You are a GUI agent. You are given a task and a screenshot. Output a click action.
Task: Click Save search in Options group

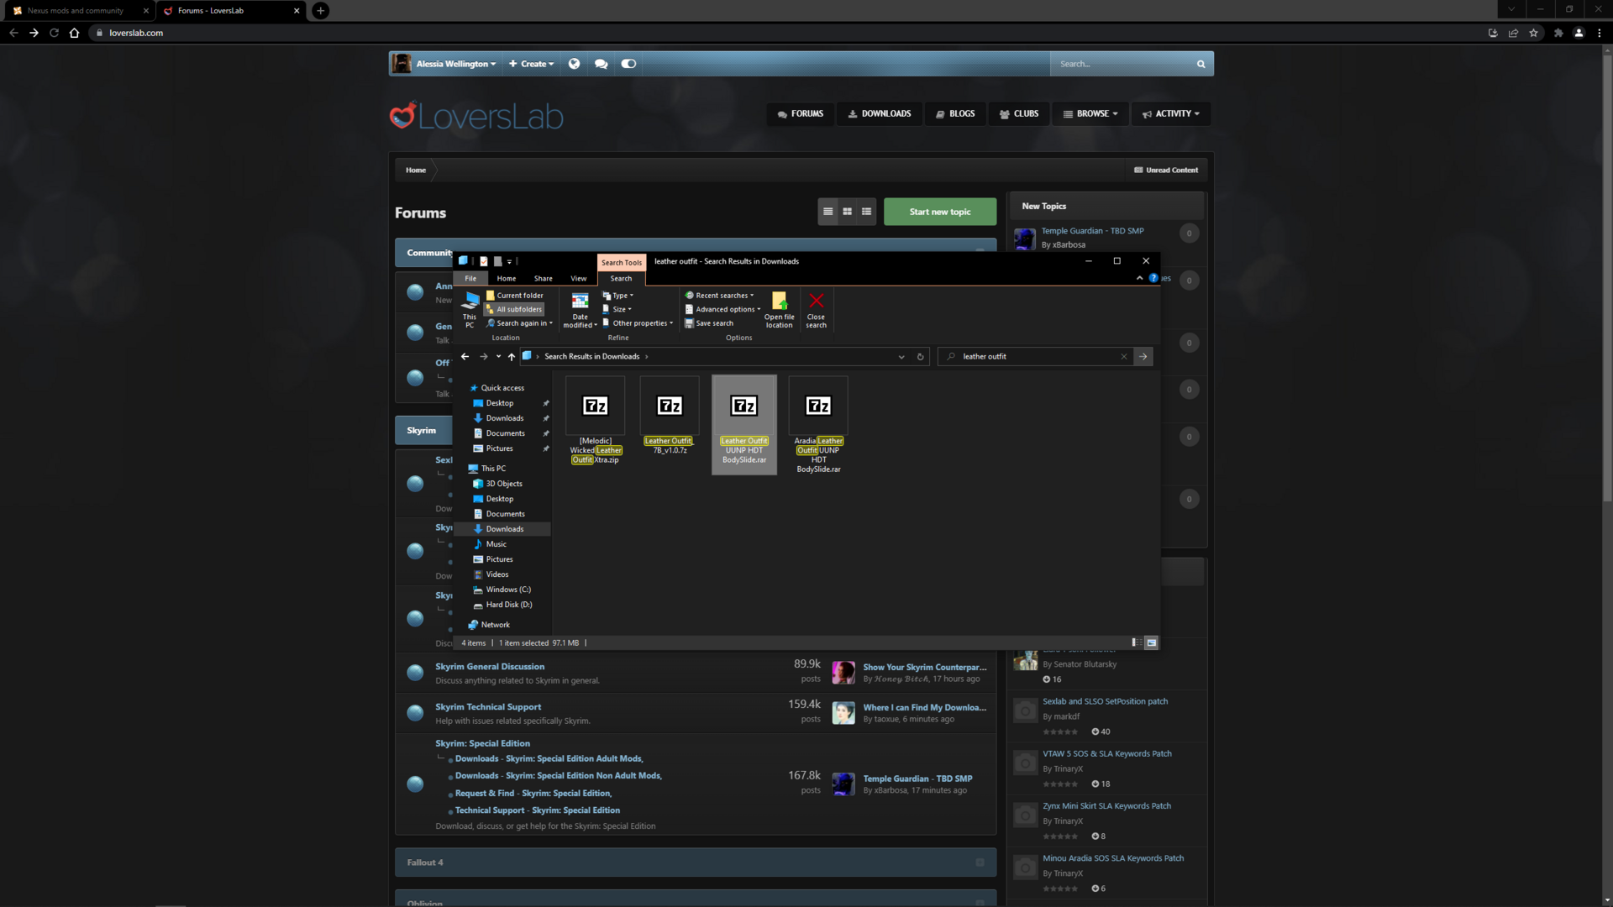(709, 323)
